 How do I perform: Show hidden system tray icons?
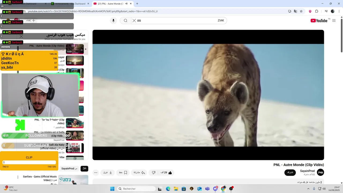click(308, 189)
